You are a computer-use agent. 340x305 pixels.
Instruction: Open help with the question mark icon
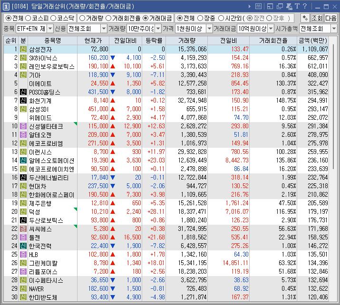[305, 6]
